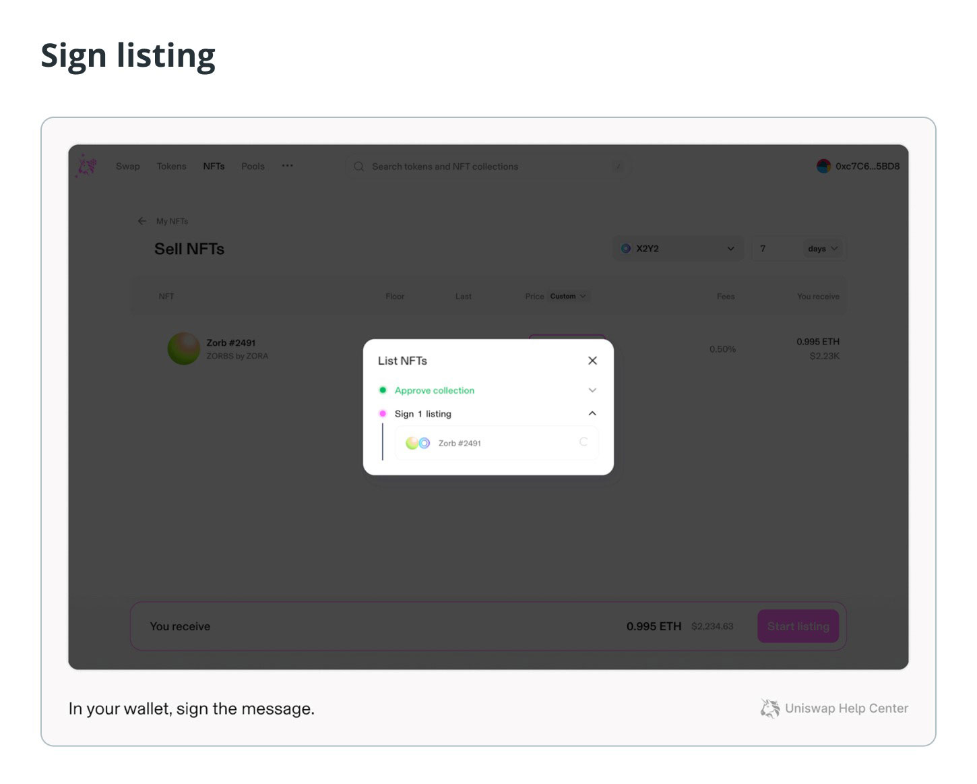The image size is (977, 784).
Task: Switch to the Swap tab
Action: click(128, 167)
